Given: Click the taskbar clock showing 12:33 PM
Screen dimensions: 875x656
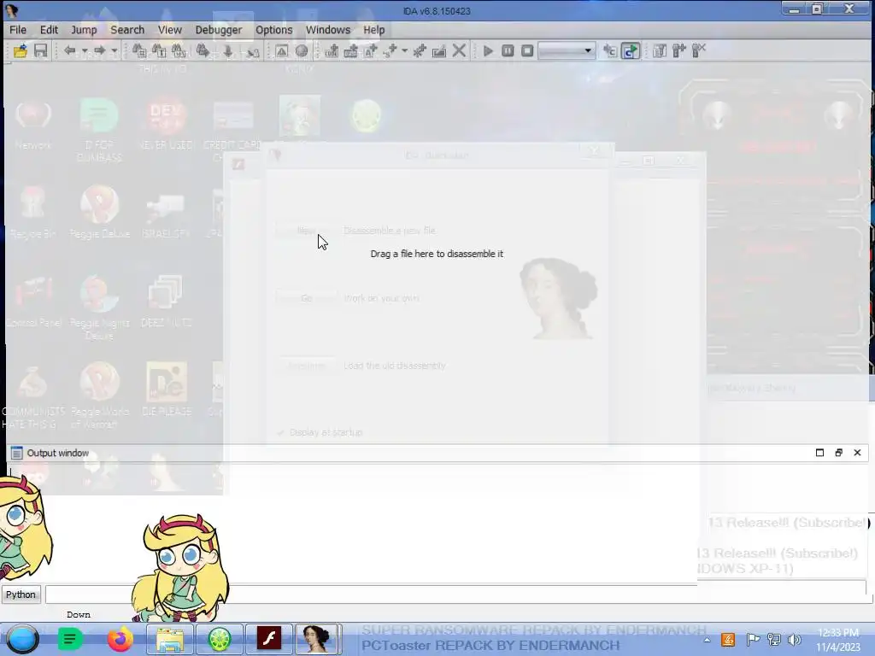Looking at the screenshot, I should point(838,640).
